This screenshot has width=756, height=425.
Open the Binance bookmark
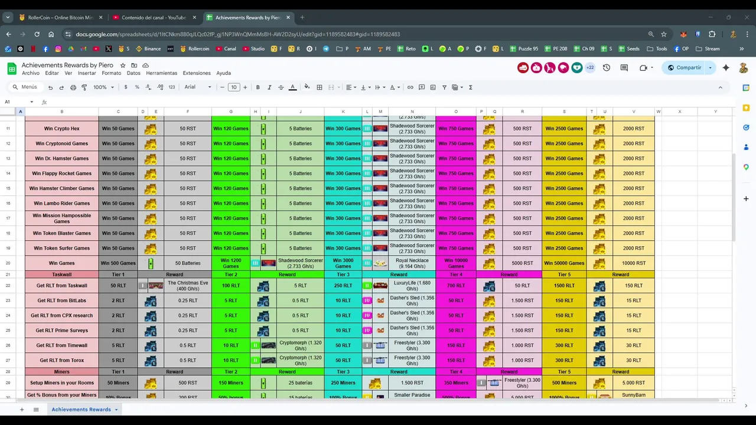tap(148, 49)
